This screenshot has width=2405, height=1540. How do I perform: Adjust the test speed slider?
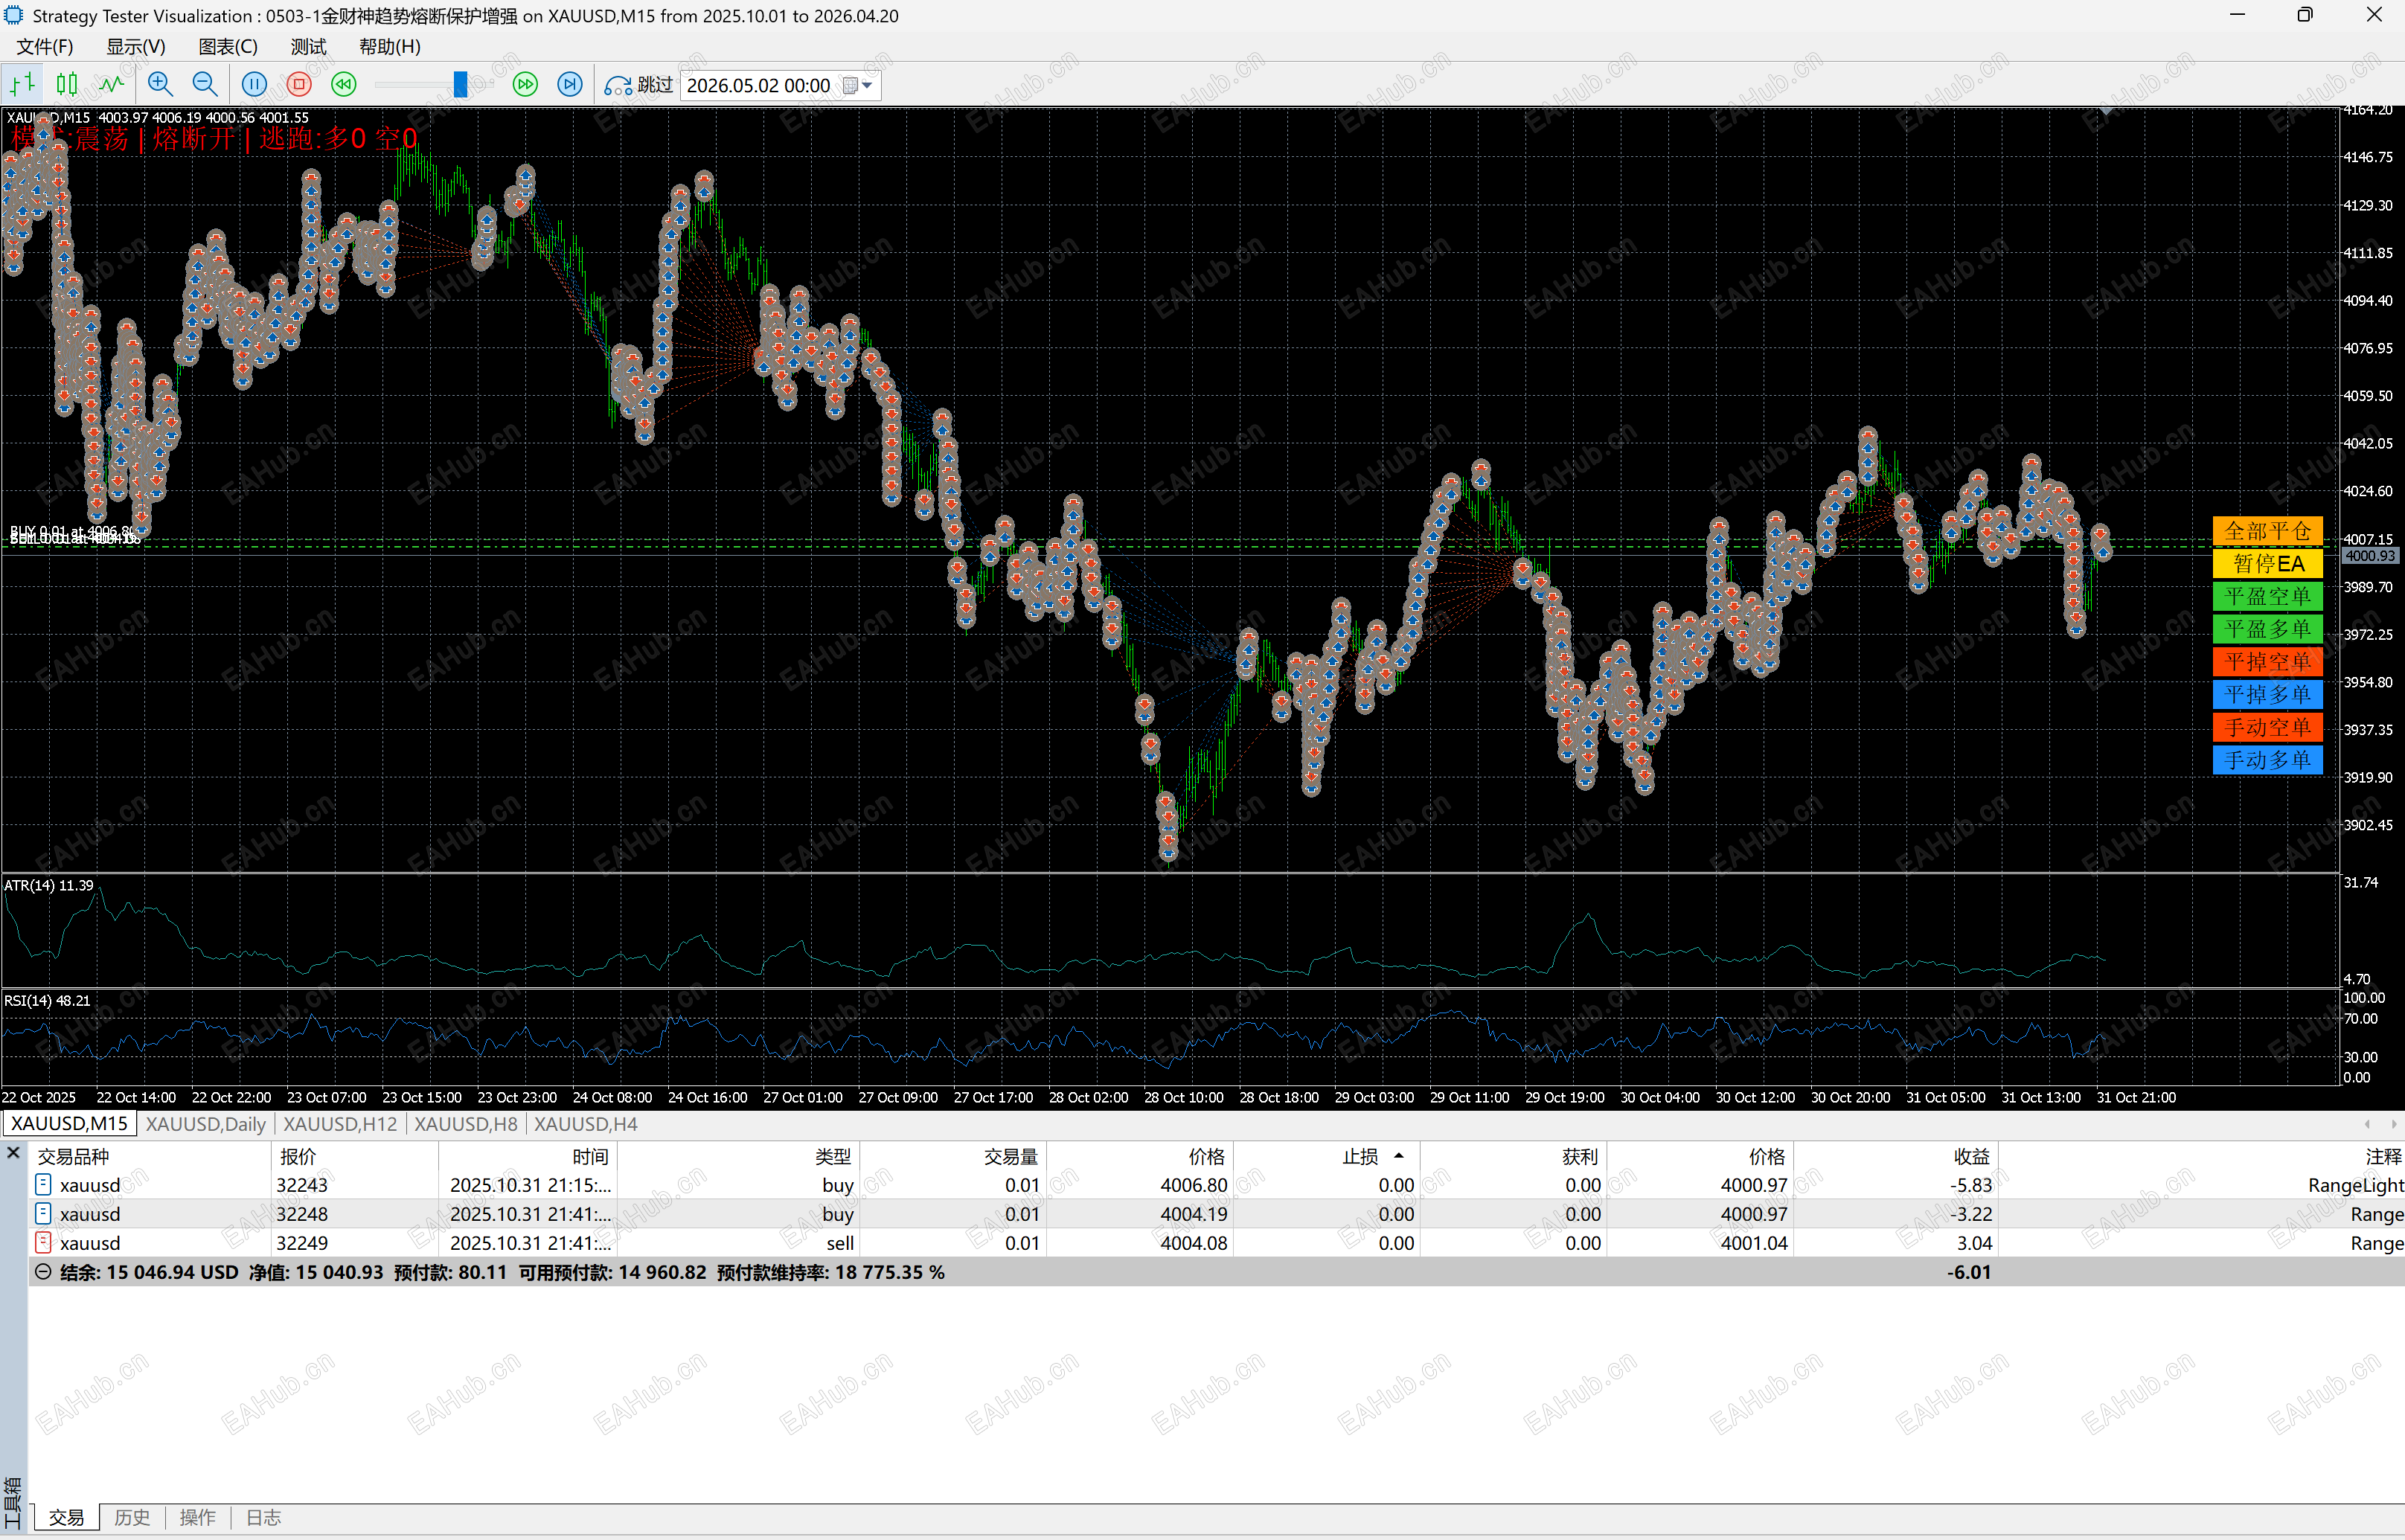[460, 84]
